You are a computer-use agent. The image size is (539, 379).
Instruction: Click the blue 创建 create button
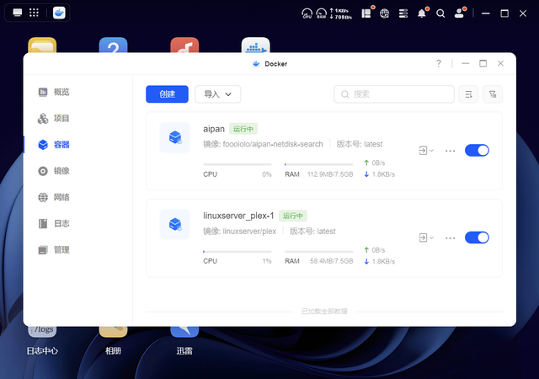167,94
